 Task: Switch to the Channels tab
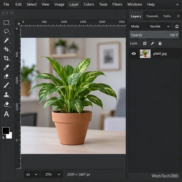[x=152, y=16]
